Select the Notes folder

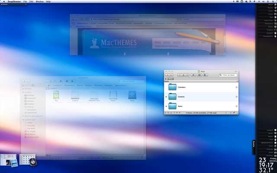click(201, 106)
